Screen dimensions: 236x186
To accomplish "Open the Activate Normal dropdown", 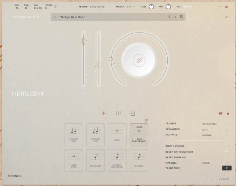I will 215,135.
